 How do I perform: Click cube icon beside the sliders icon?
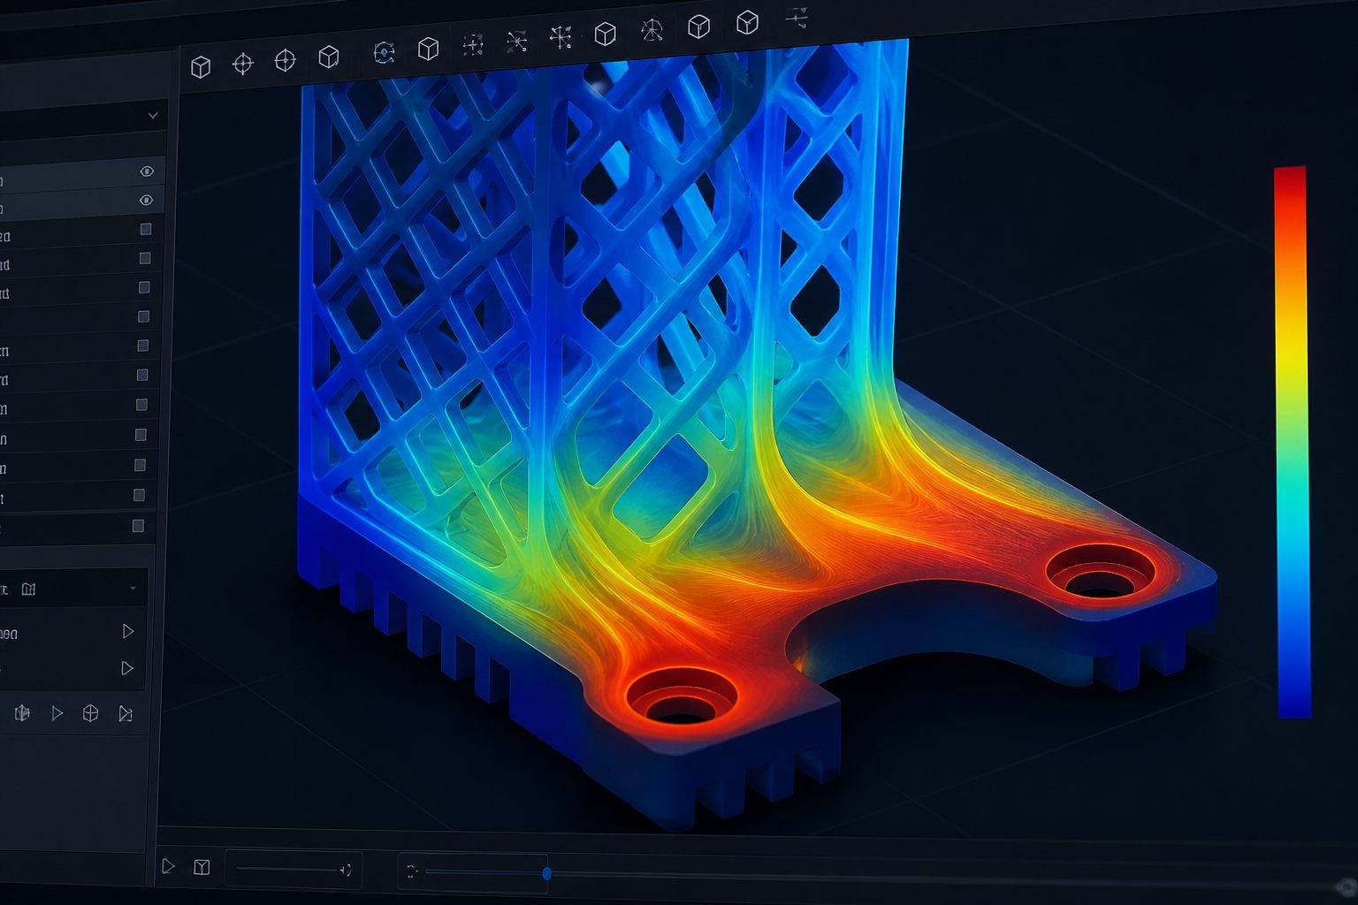coord(747,22)
